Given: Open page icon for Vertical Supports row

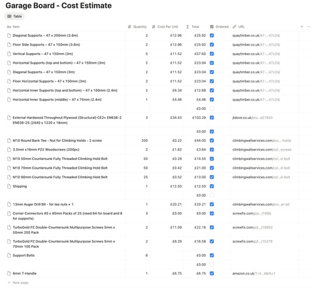Looking at the screenshot, I should pyautogui.click(x=9, y=54).
